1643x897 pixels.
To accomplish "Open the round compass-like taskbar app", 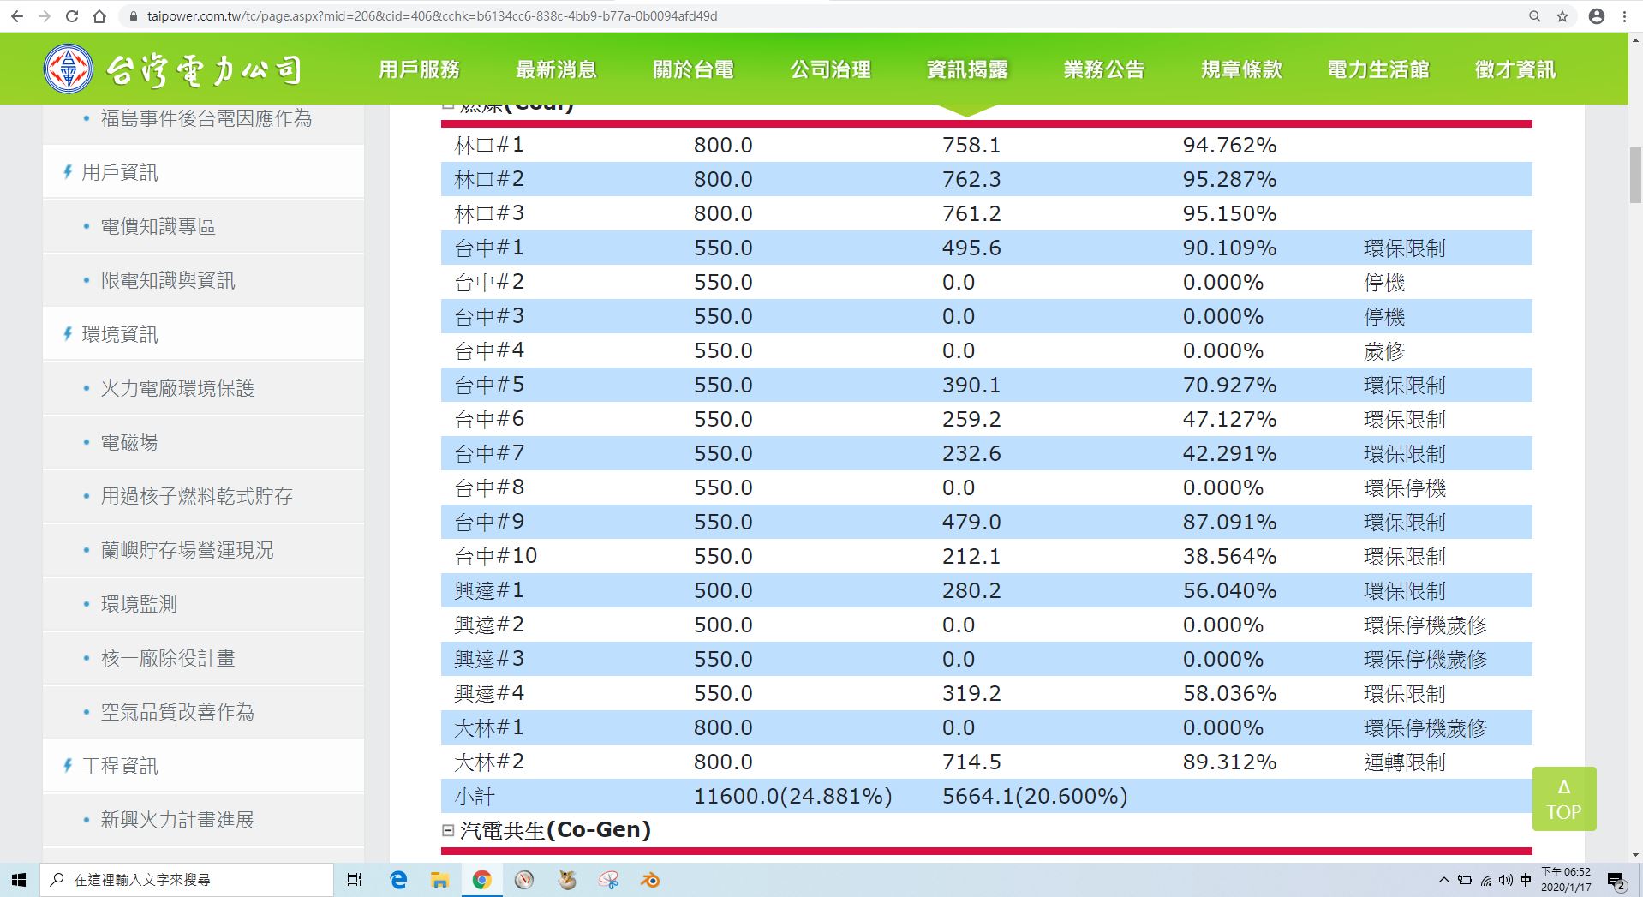I will point(524,880).
